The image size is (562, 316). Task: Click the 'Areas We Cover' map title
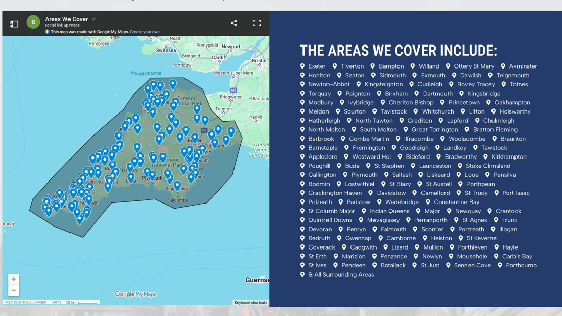[66, 19]
